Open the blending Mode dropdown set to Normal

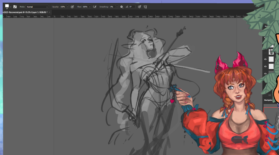(x=37, y=7)
